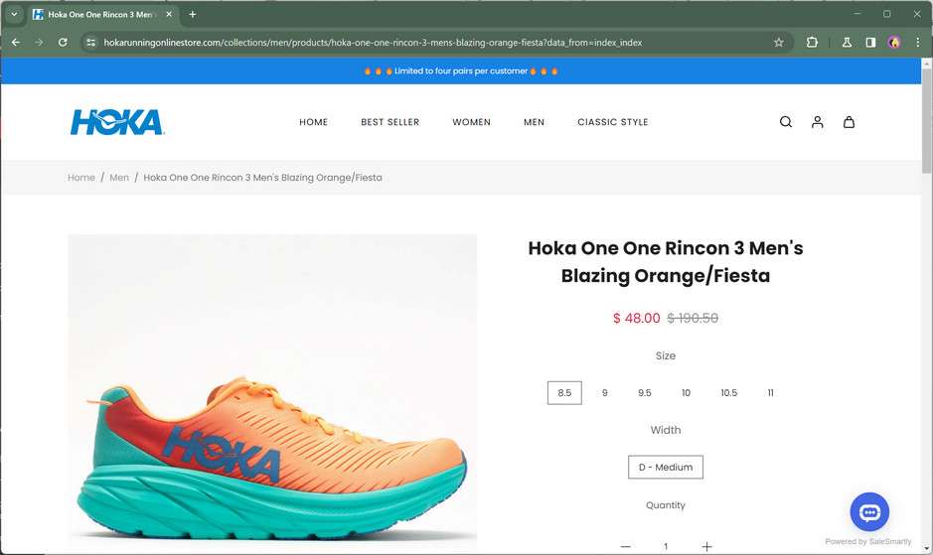Close the Hoka One One Rincon tab
The height and width of the screenshot is (555, 933).
tap(169, 14)
